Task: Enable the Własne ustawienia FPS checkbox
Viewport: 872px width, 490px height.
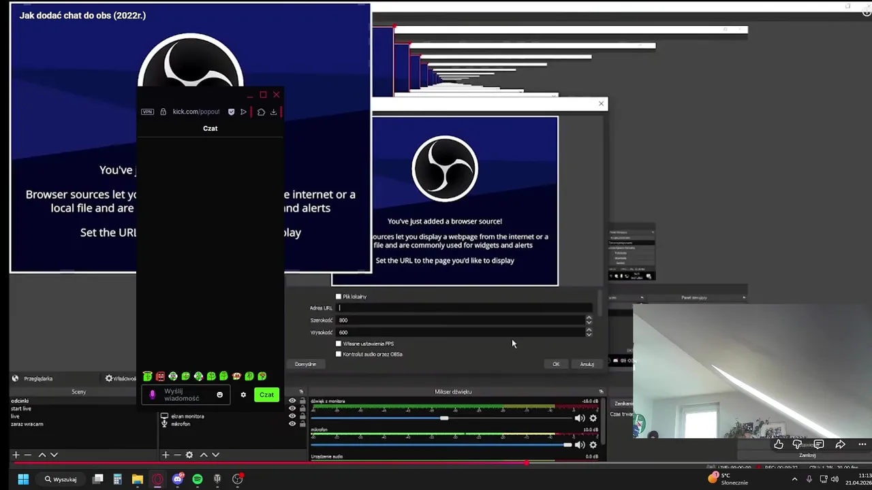Action: [339, 344]
